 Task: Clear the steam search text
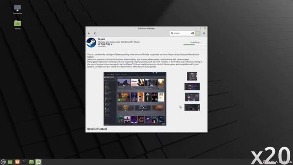[192, 33]
